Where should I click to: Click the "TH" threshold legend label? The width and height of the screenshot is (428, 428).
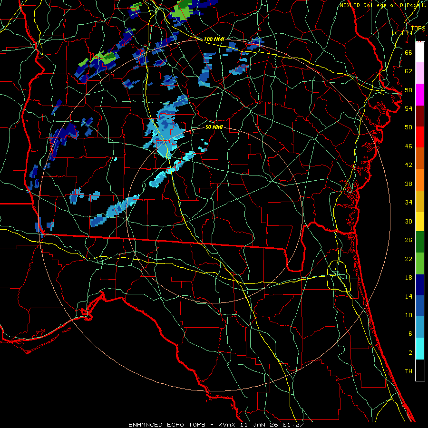tap(409, 371)
